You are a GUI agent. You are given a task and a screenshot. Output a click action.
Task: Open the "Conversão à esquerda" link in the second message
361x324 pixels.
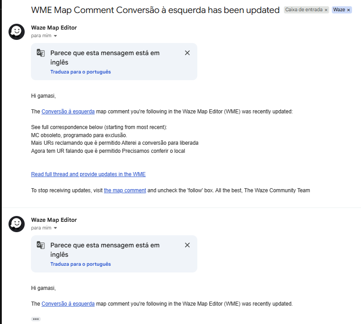click(68, 304)
